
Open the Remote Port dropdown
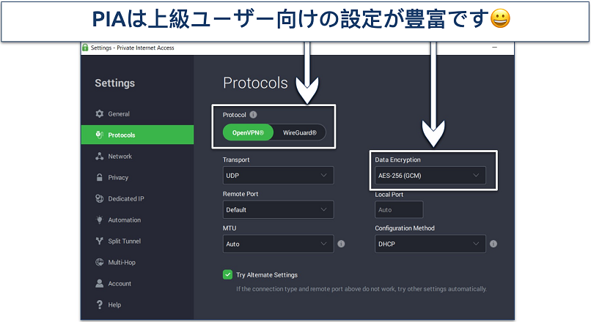point(278,209)
